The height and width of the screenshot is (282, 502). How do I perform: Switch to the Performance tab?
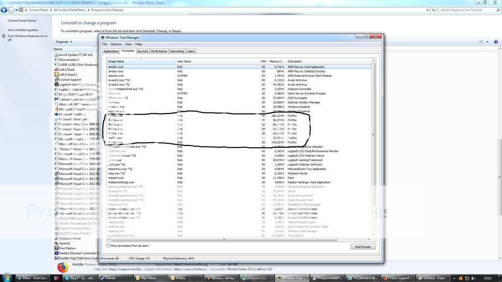pos(159,51)
